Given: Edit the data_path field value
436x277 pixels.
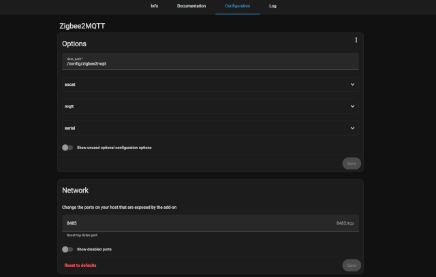Looking at the screenshot, I should tap(211, 61).
